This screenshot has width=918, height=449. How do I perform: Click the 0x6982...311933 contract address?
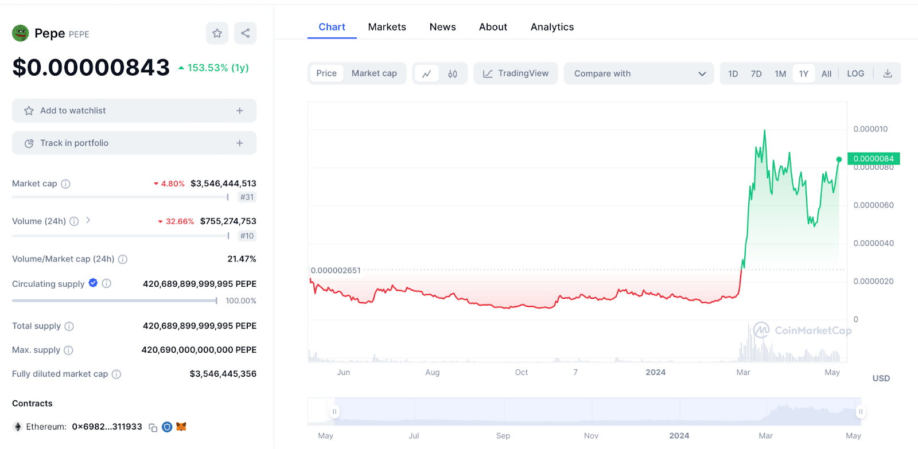(107, 427)
